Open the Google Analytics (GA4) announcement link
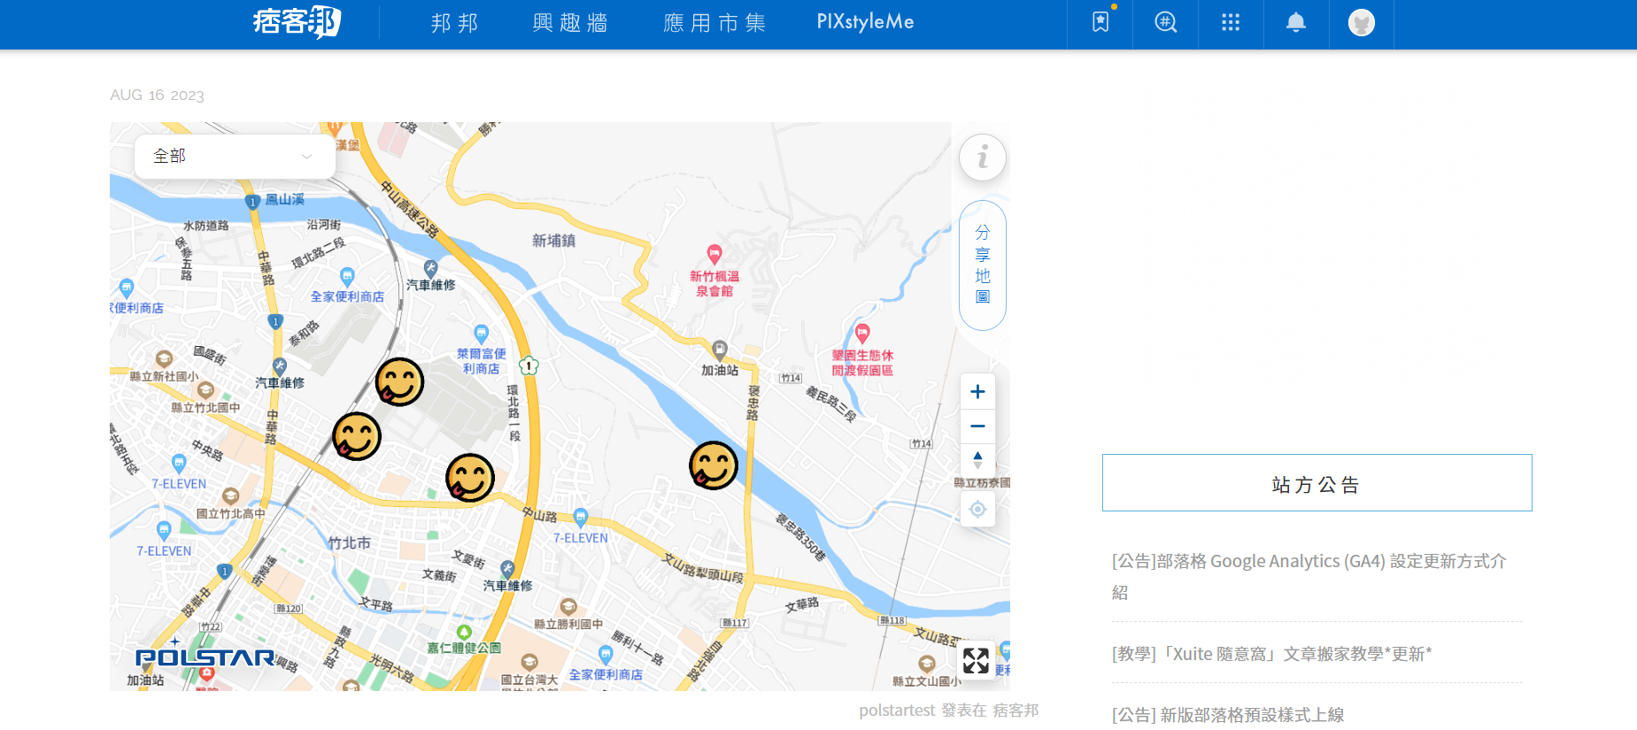The width and height of the screenshot is (1637, 730). (1309, 576)
